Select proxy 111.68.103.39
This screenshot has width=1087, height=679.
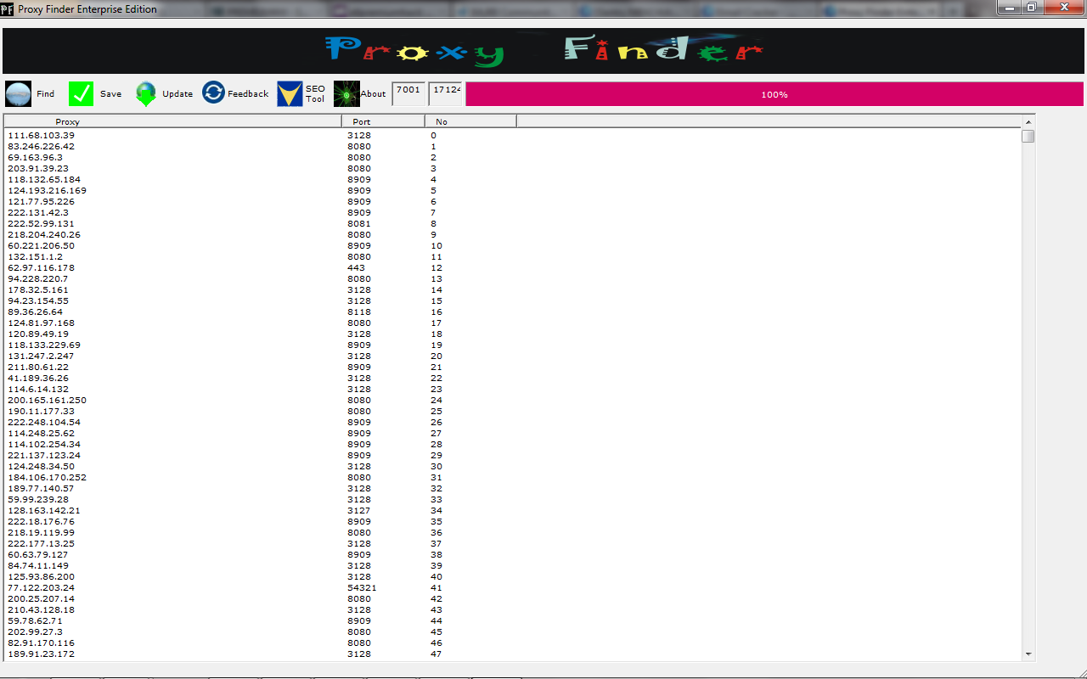[42, 135]
